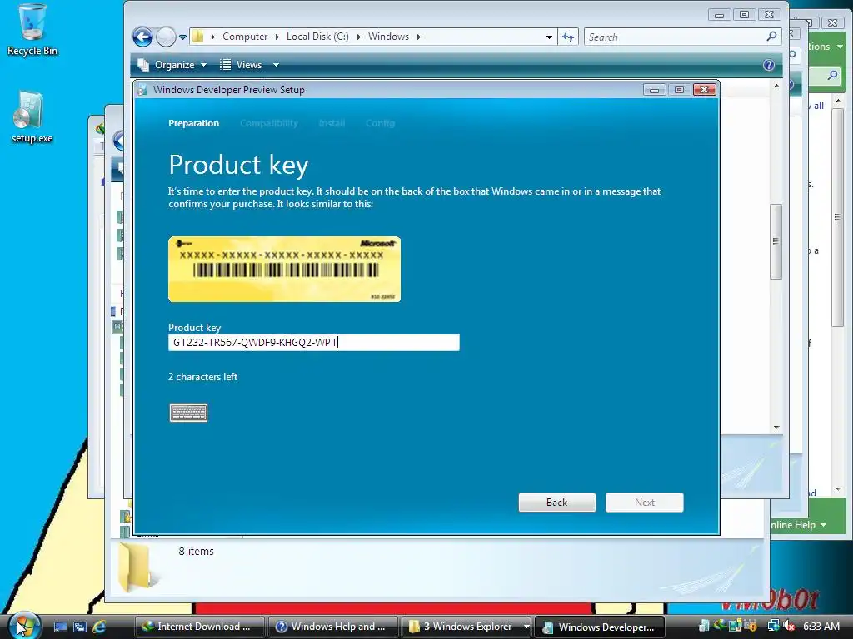The image size is (853, 639).
Task: Select the Preparation step tab
Action: [193, 123]
